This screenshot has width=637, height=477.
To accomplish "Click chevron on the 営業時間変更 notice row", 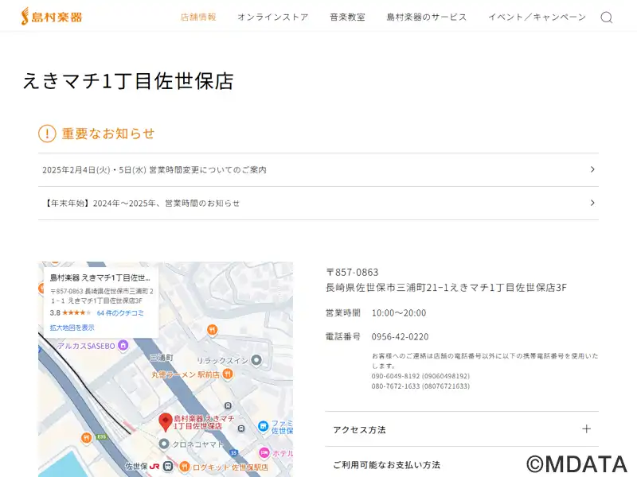I will click(x=592, y=169).
